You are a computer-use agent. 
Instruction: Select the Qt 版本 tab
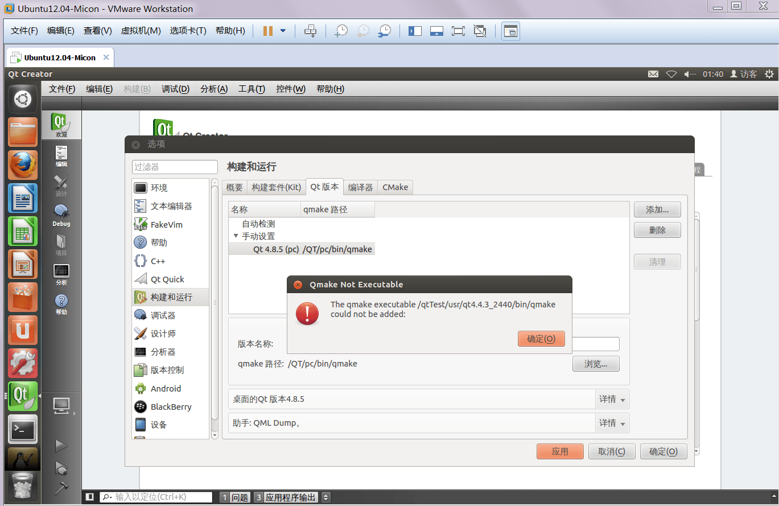pos(324,187)
